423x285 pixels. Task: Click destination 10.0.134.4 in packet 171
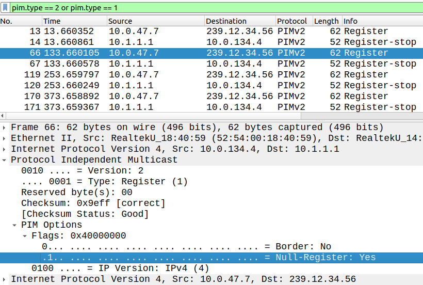click(234, 107)
